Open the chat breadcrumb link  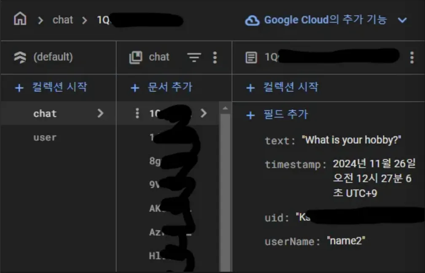pyautogui.click(x=62, y=20)
